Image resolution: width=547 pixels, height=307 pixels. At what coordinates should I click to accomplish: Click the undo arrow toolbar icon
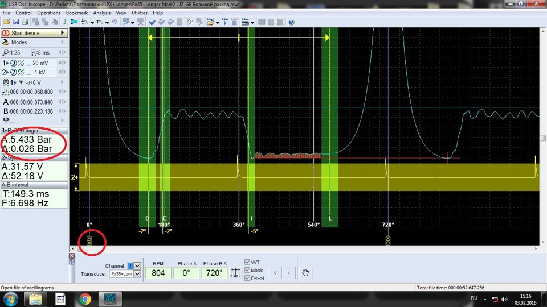[x=115, y=22]
